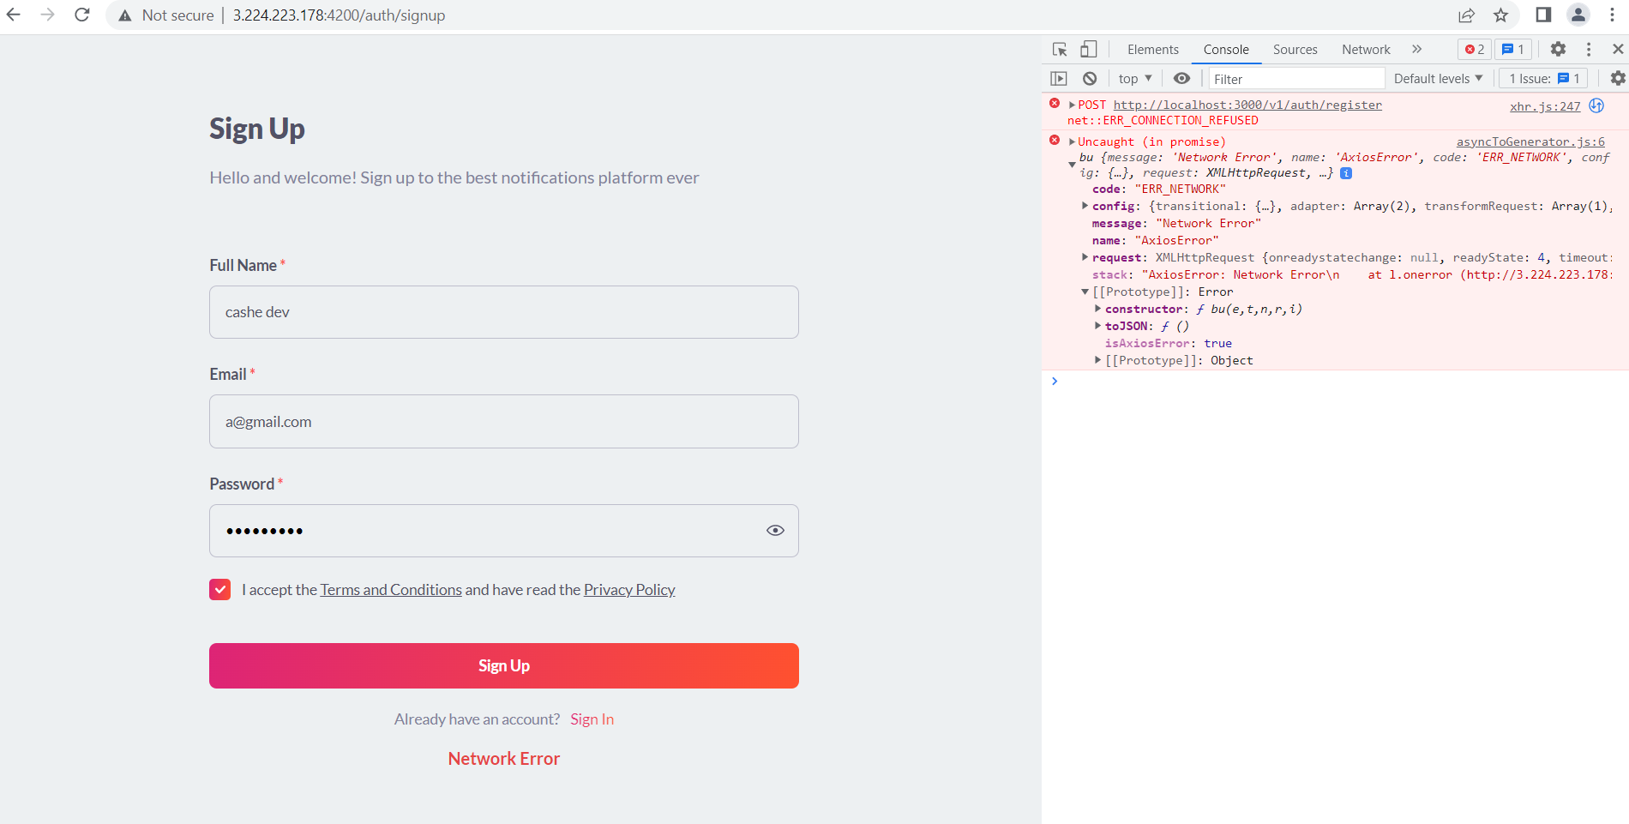This screenshot has width=1629, height=824.
Task: Clear the console output
Action: pos(1090,78)
